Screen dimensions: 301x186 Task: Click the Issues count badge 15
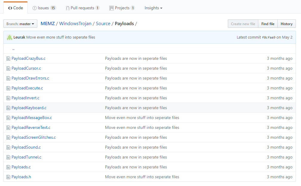click(53, 8)
